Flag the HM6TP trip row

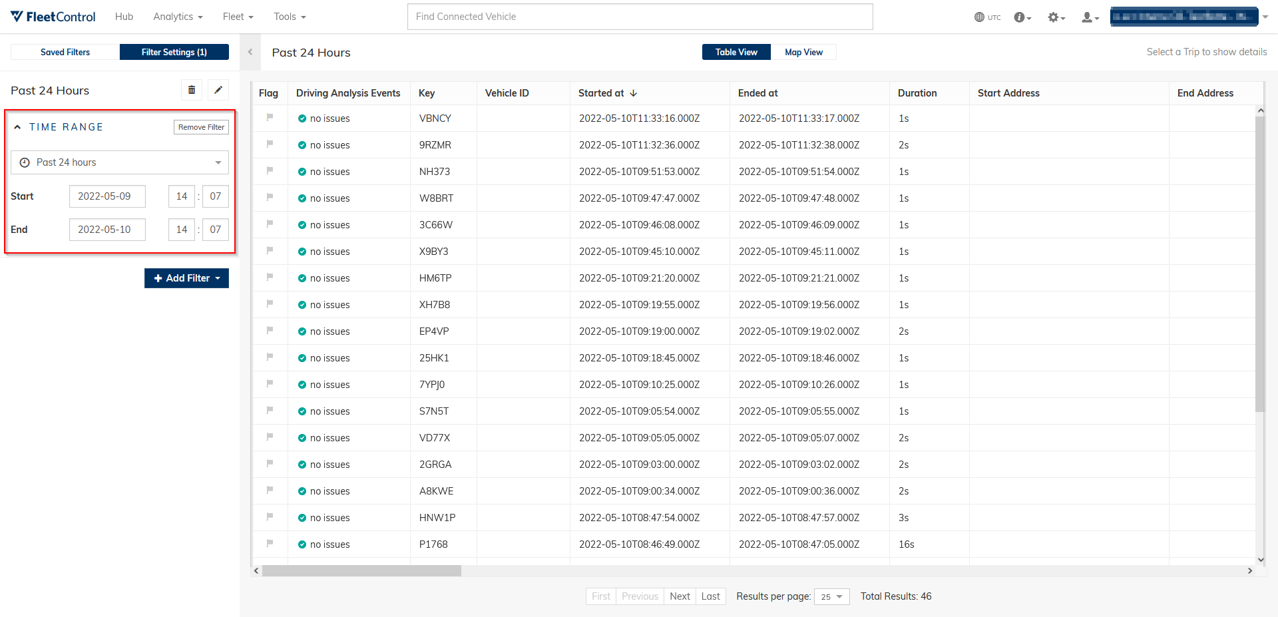[x=270, y=277]
